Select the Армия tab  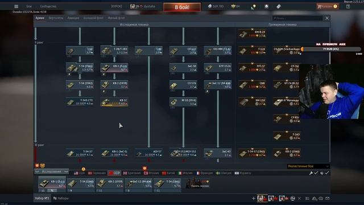tap(40, 18)
